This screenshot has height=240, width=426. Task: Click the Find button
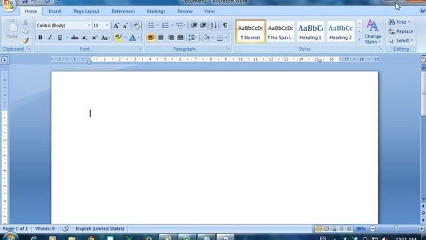tap(399, 22)
